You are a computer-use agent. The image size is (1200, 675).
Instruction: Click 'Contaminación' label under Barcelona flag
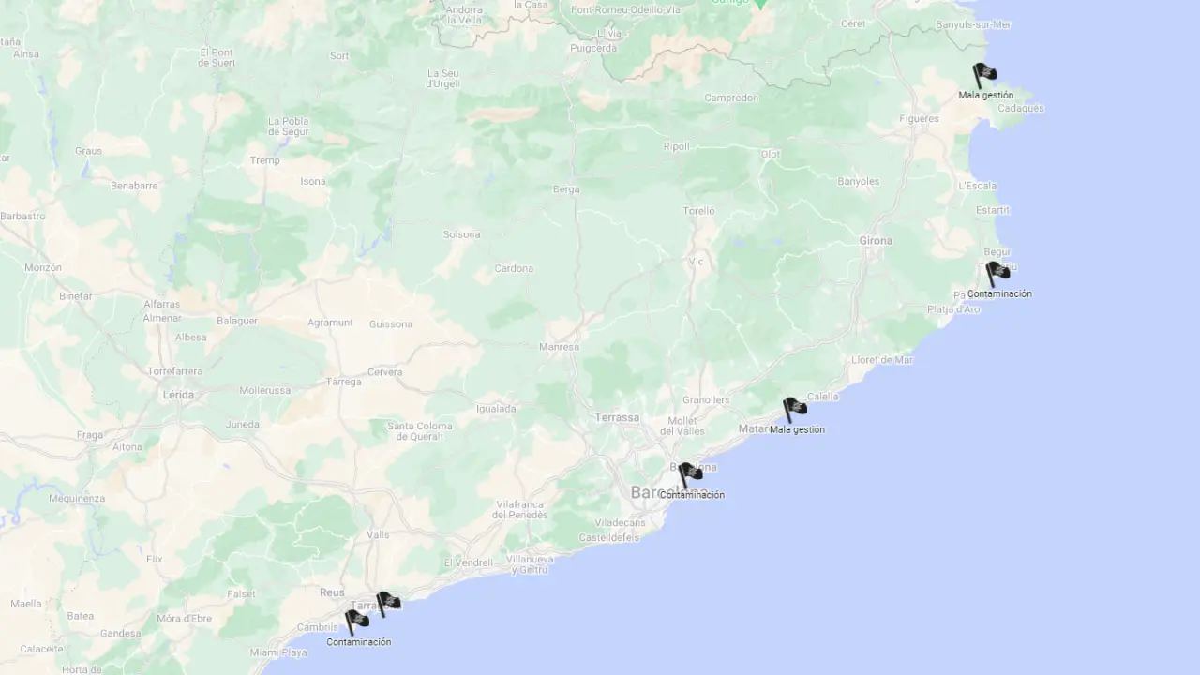coord(692,495)
